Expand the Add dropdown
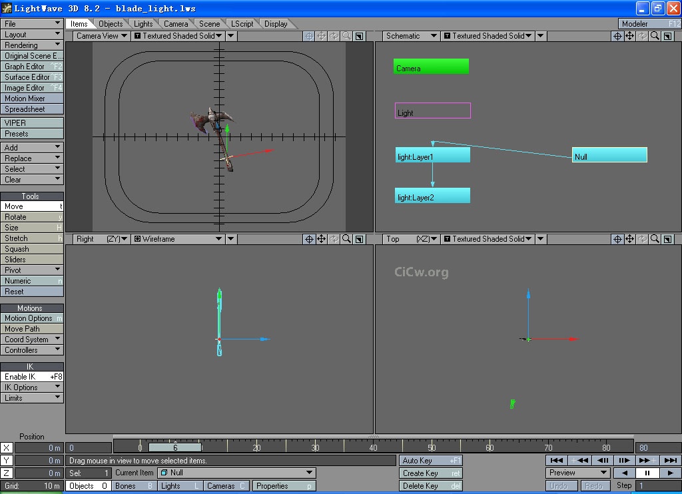The image size is (682, 494). point(32,147)
